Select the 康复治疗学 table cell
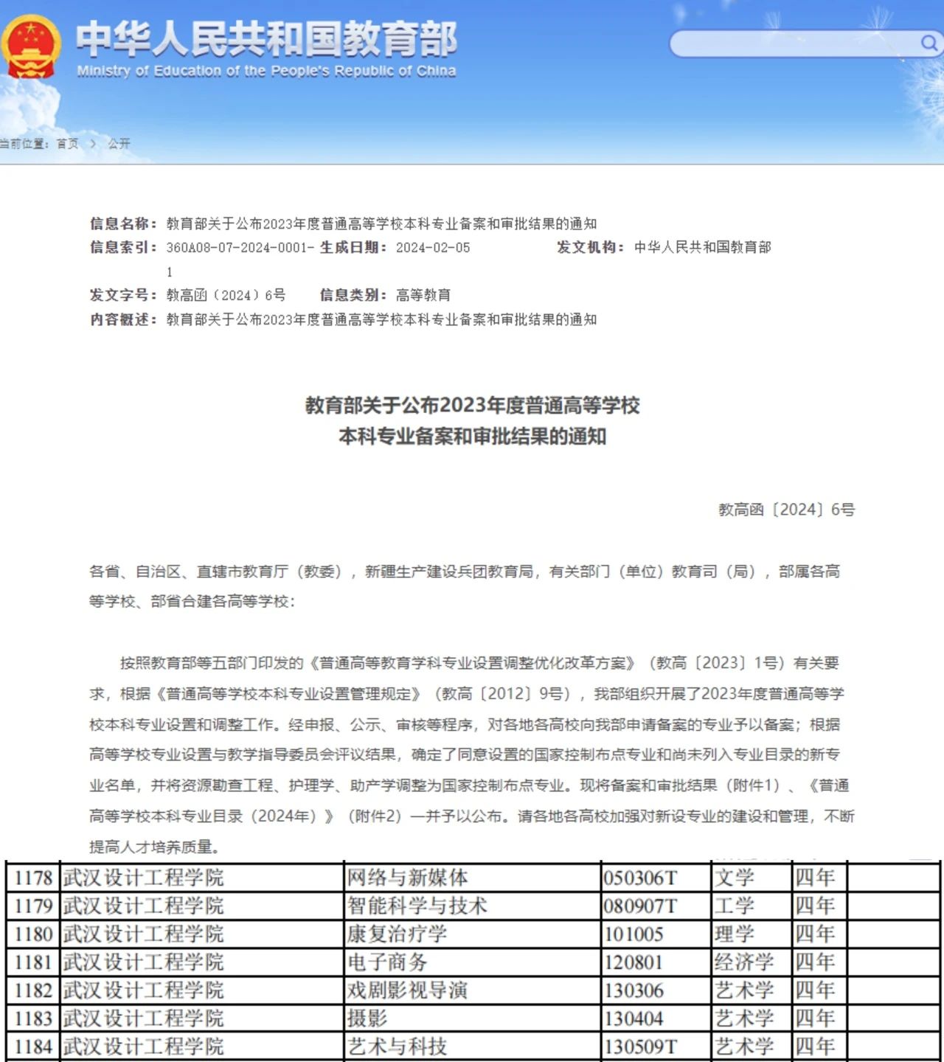The height and width of the screenshot is (1062, 944). [x=398, y=934]
